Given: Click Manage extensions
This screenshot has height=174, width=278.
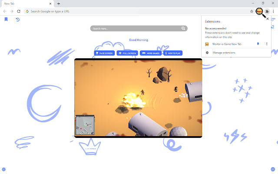Looking at the screenshot, I should [224, 53].
